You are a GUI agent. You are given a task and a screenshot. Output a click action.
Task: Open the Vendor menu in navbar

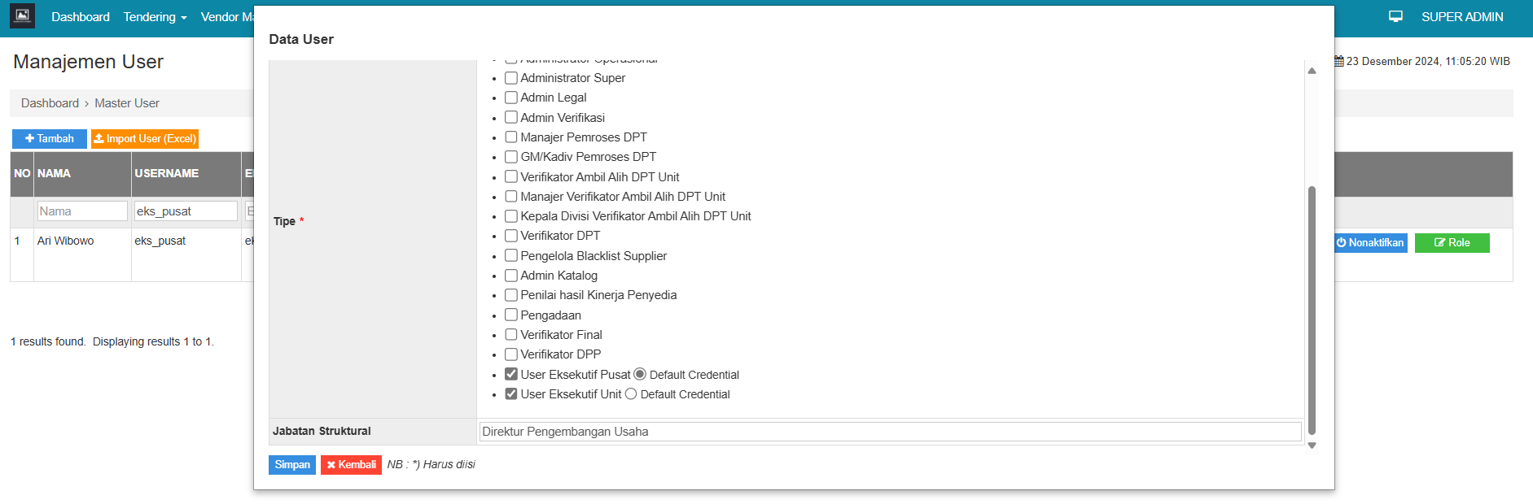pyautogui.click(x=226, y=17)
